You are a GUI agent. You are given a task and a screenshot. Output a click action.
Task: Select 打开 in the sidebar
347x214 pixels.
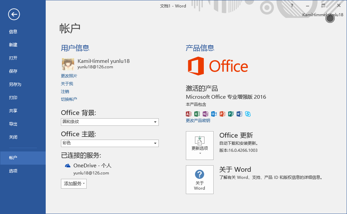(x=13, y=58)
